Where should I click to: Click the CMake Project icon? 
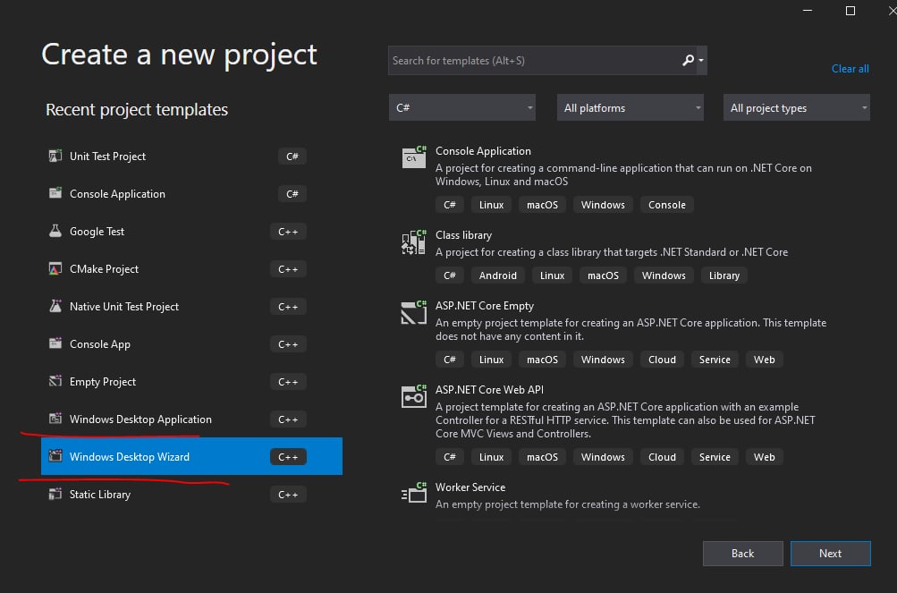(55, 268)
